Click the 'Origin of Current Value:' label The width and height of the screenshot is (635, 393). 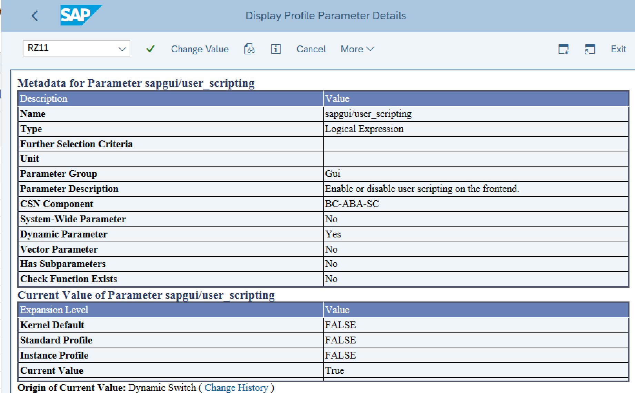tap(72, 387)
